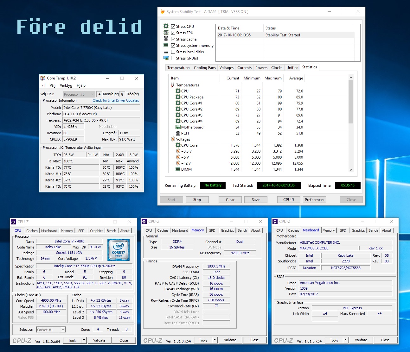Click the CPU-Z icon in the Memory window title bar
This screenshot has width=410, height=352.
[x=144, y=222]
